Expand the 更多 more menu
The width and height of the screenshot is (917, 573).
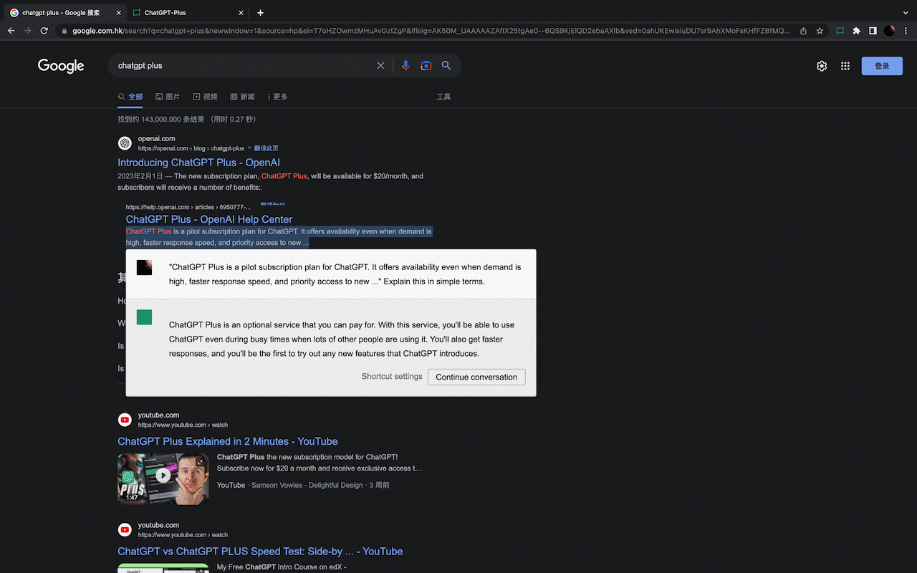click(x=277, y=97)
